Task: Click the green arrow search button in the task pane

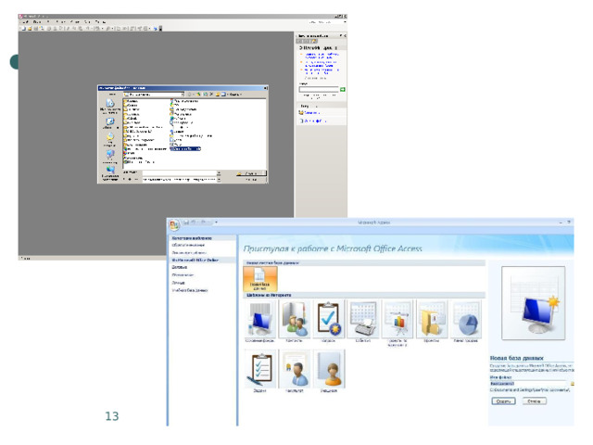Action: tap(343, 90)
